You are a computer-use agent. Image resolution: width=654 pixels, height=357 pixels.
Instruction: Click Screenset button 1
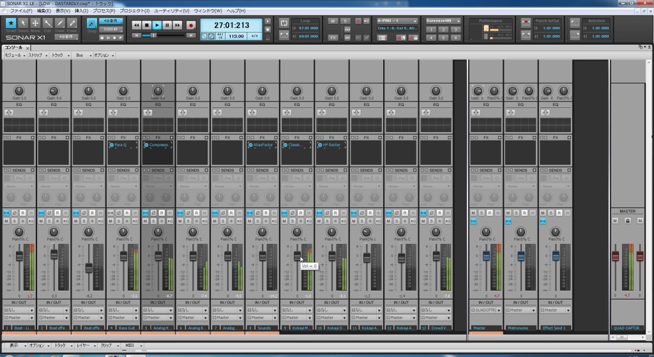point(431,29)
